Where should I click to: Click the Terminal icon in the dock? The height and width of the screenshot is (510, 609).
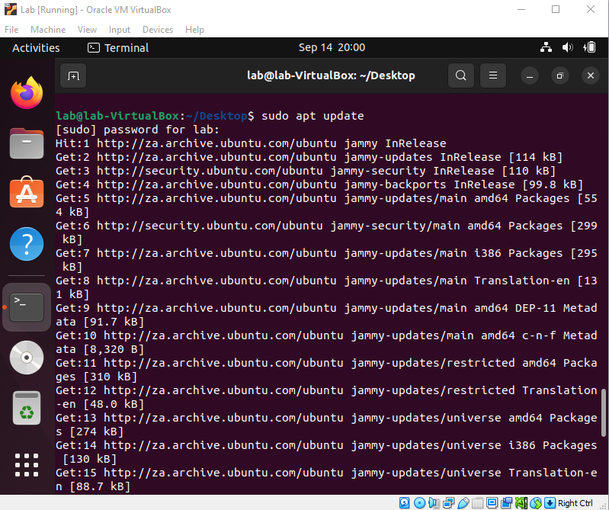coord(27,307)
